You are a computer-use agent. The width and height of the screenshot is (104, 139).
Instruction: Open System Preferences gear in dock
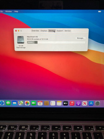(x=98, y=103)
